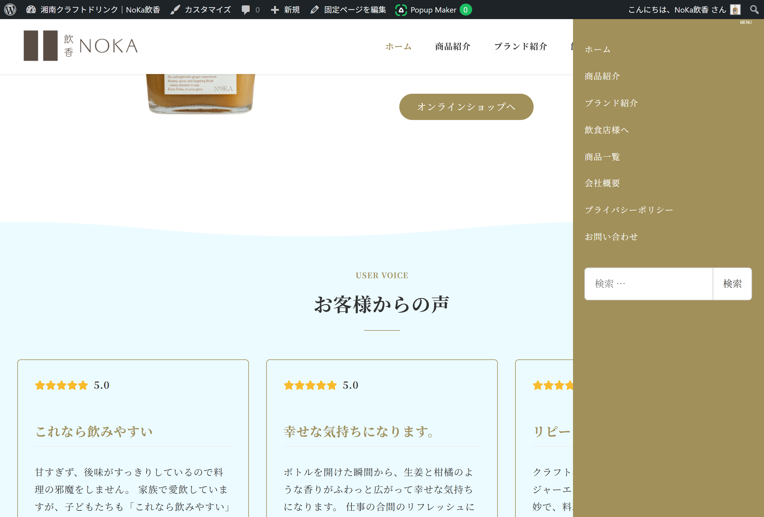Click the NOKA 飲香 logo

(x=81, y=46)
